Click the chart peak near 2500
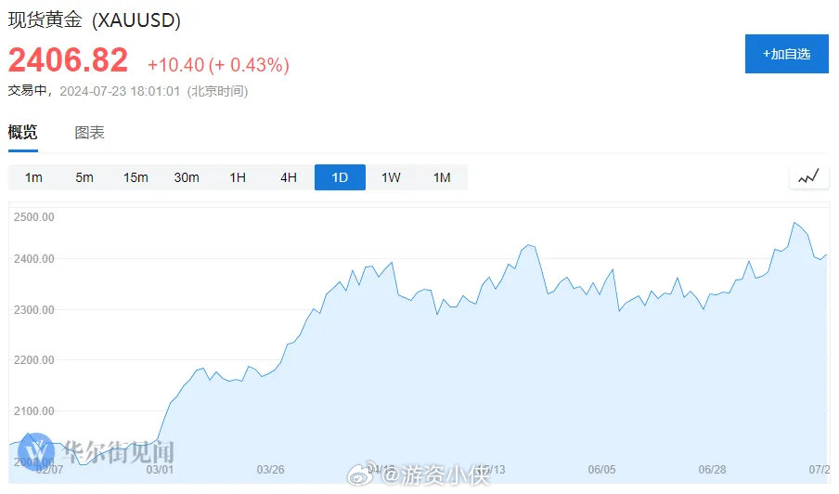This screenshot has width=839, height=494. coord(794,223)
